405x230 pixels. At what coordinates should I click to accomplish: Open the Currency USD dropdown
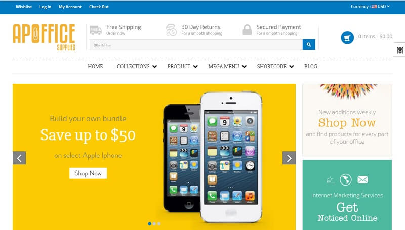tap(370, 7)
